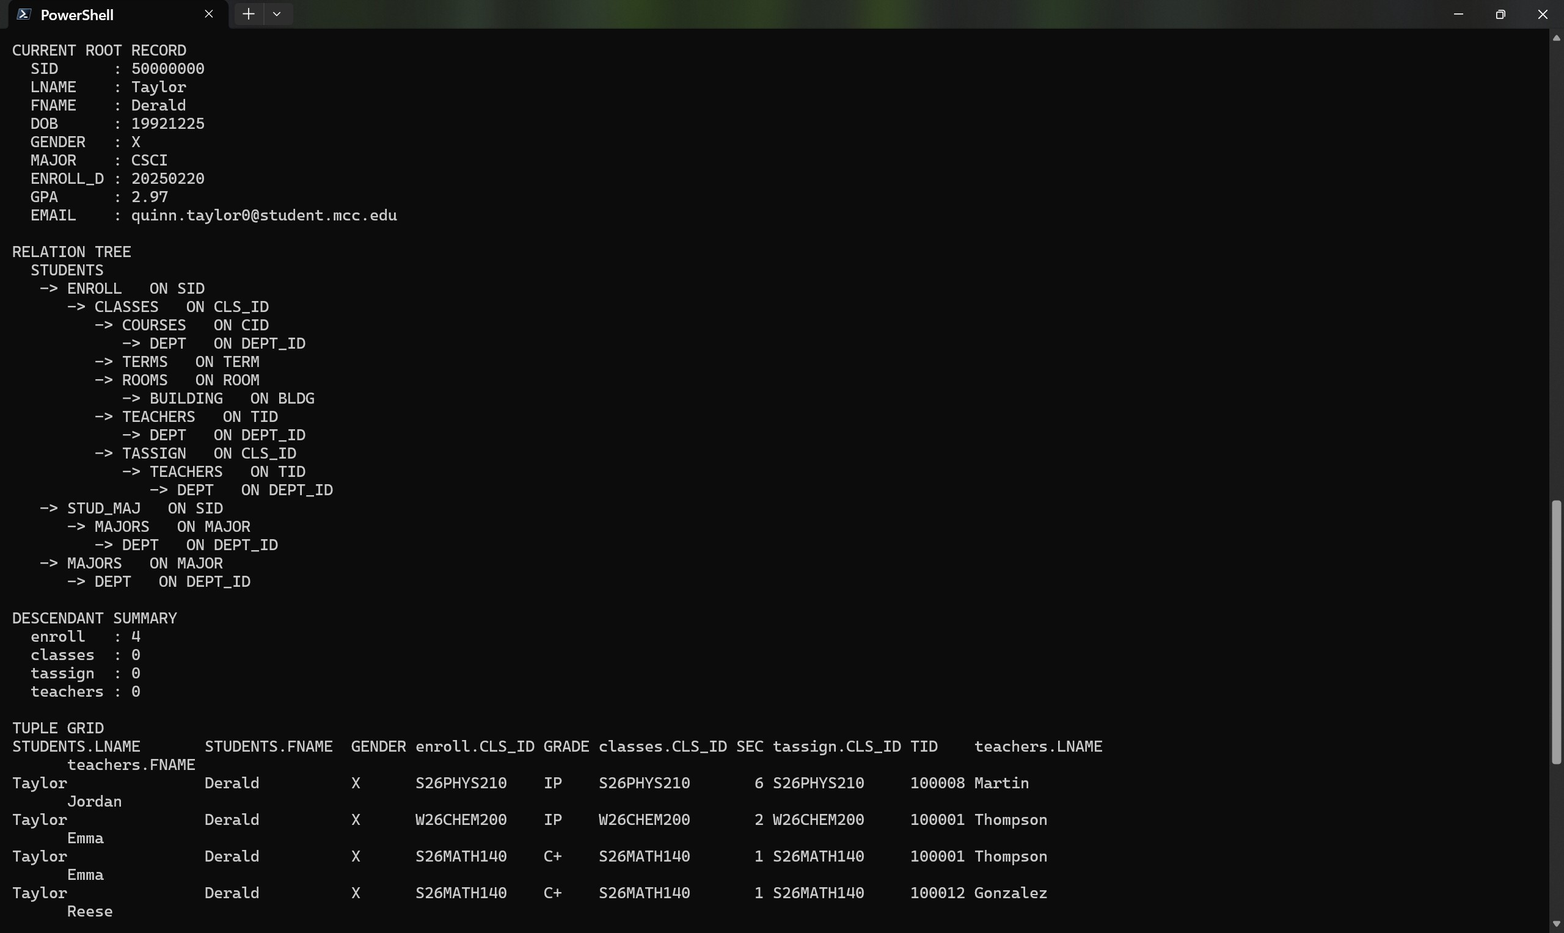
Task: Click the tassign : 0 line
Action: pyautogui.click(x=86, y=673)
